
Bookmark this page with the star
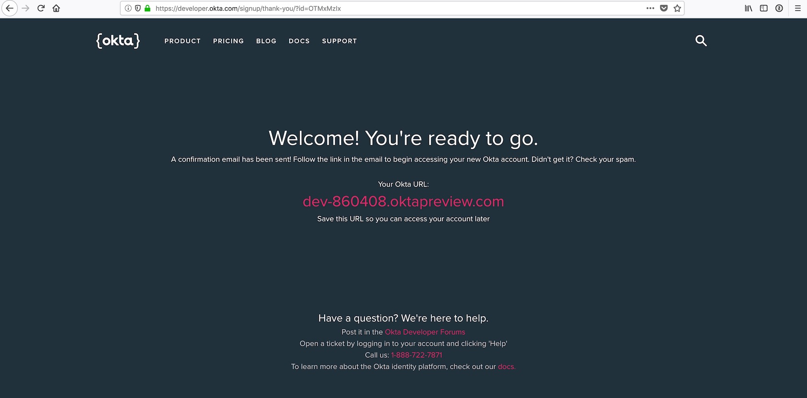[677, 8]
